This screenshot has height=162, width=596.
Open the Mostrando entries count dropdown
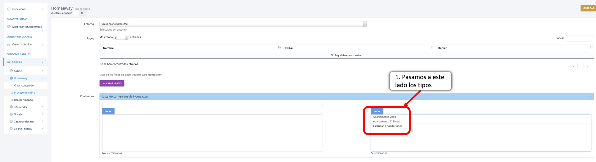click(x=121, y=37)
